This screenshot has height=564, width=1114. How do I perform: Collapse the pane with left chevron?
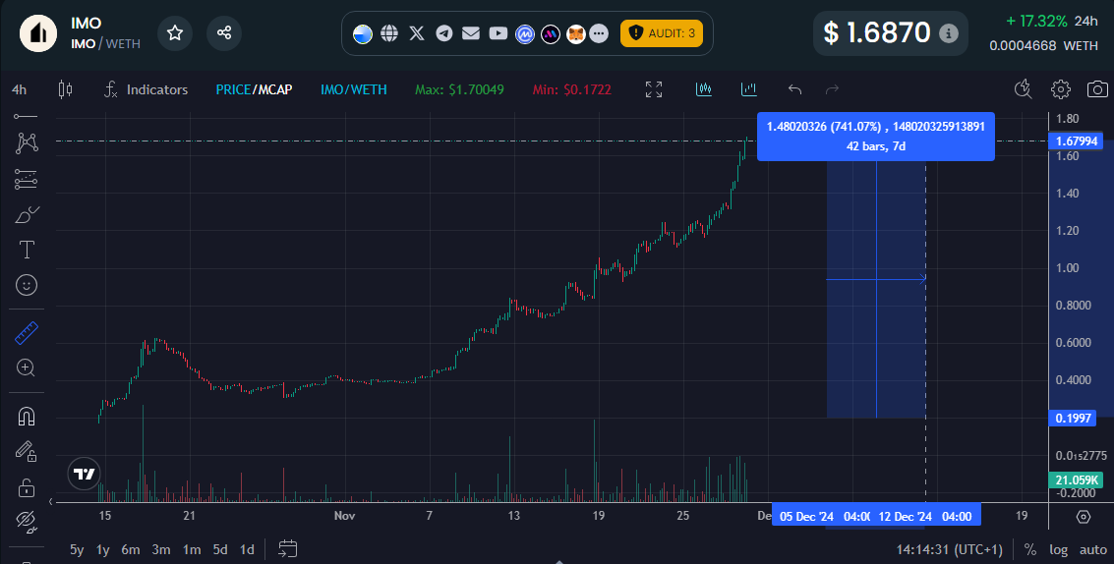(50, 501)
